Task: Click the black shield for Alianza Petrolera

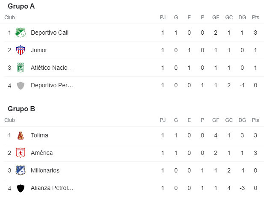Action: (21, 188)
